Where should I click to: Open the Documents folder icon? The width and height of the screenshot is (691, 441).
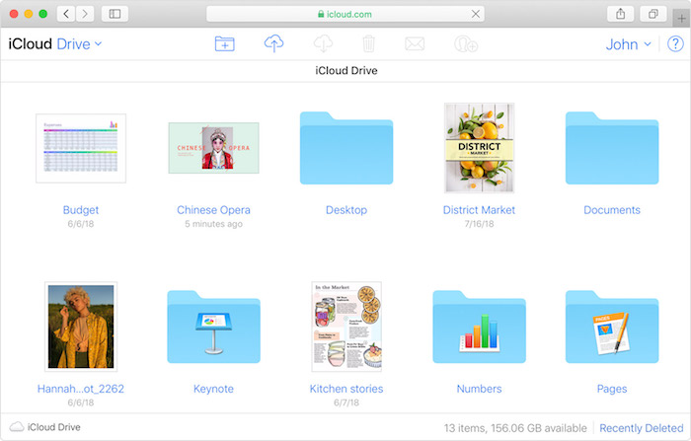(612, 148)
